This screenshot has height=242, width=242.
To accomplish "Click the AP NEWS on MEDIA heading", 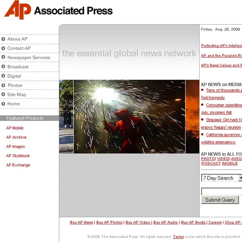I will click(x=221, y=84).
